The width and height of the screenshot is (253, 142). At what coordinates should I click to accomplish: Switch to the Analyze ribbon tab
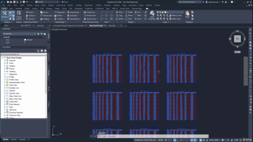tap(35, 9)
